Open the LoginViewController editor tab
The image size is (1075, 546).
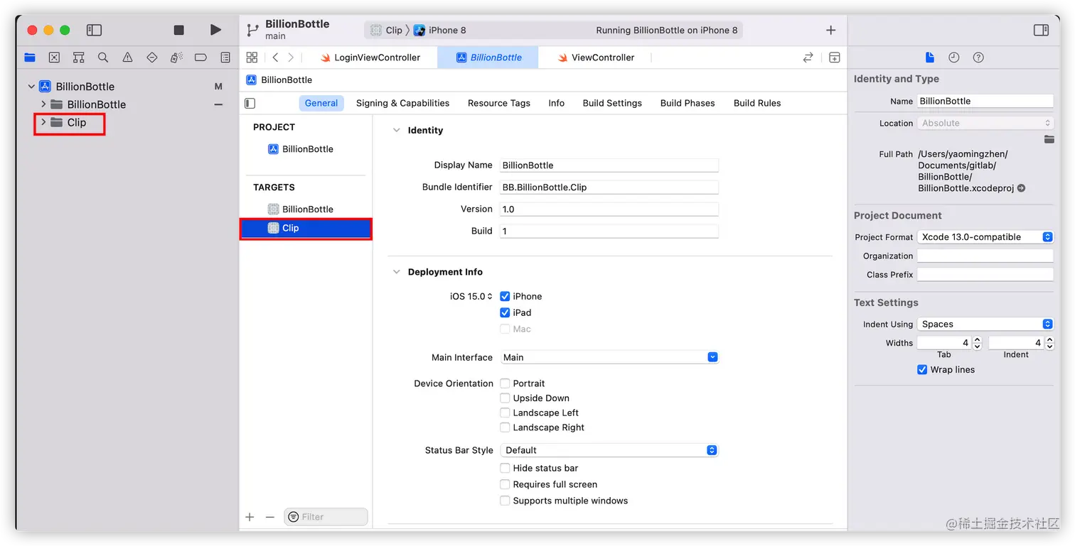(x=370, y=58)
